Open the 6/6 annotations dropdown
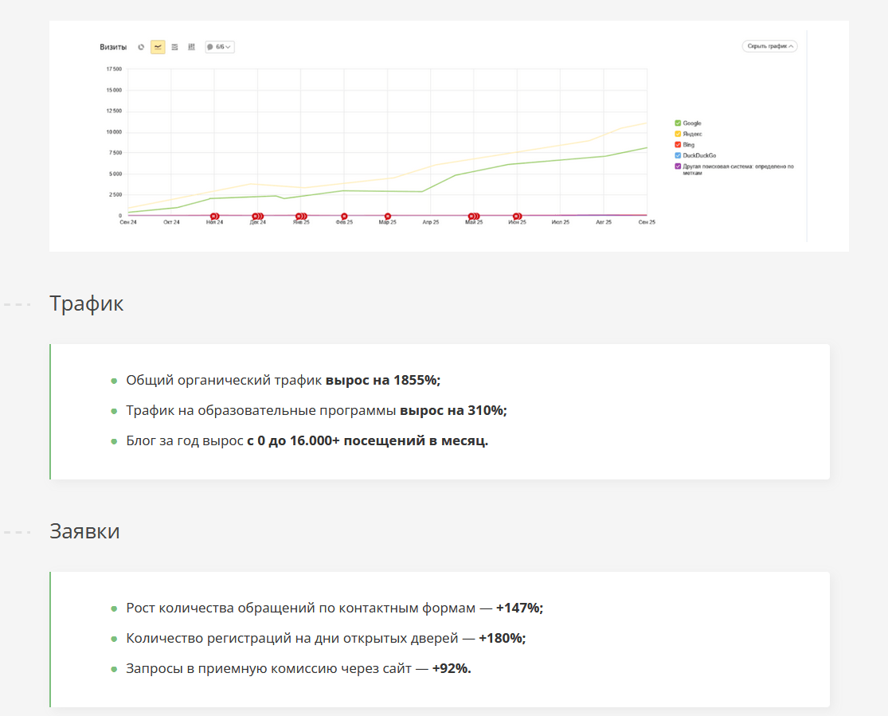The image size is (888, 716). click(x=219, y=47)
